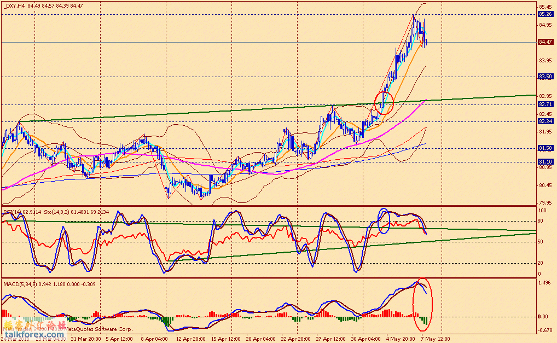Select the 85.26 price level label
557x343 pixels.
tap(544, 14)
